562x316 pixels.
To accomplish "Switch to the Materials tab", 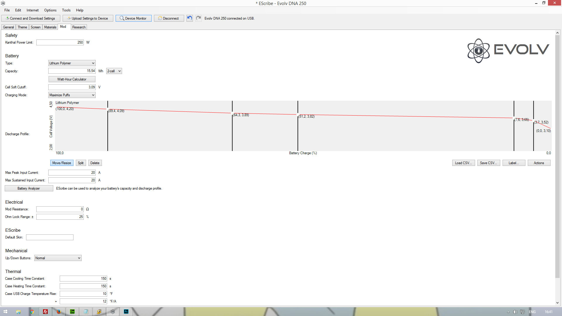I will coord(50,27).
